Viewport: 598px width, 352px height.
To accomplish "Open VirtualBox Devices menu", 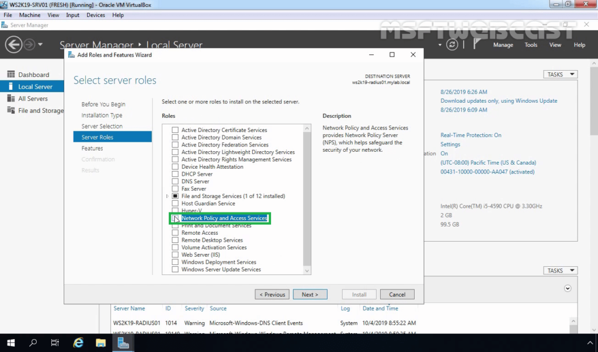I will (96, 15).
